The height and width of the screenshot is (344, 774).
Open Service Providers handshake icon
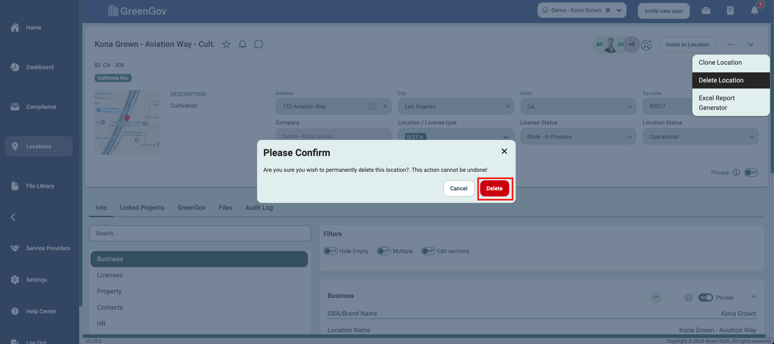click(15, 248)
